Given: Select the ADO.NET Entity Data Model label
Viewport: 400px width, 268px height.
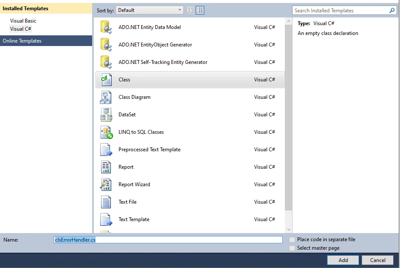Looking at the screenshot, I should (150, 27).
